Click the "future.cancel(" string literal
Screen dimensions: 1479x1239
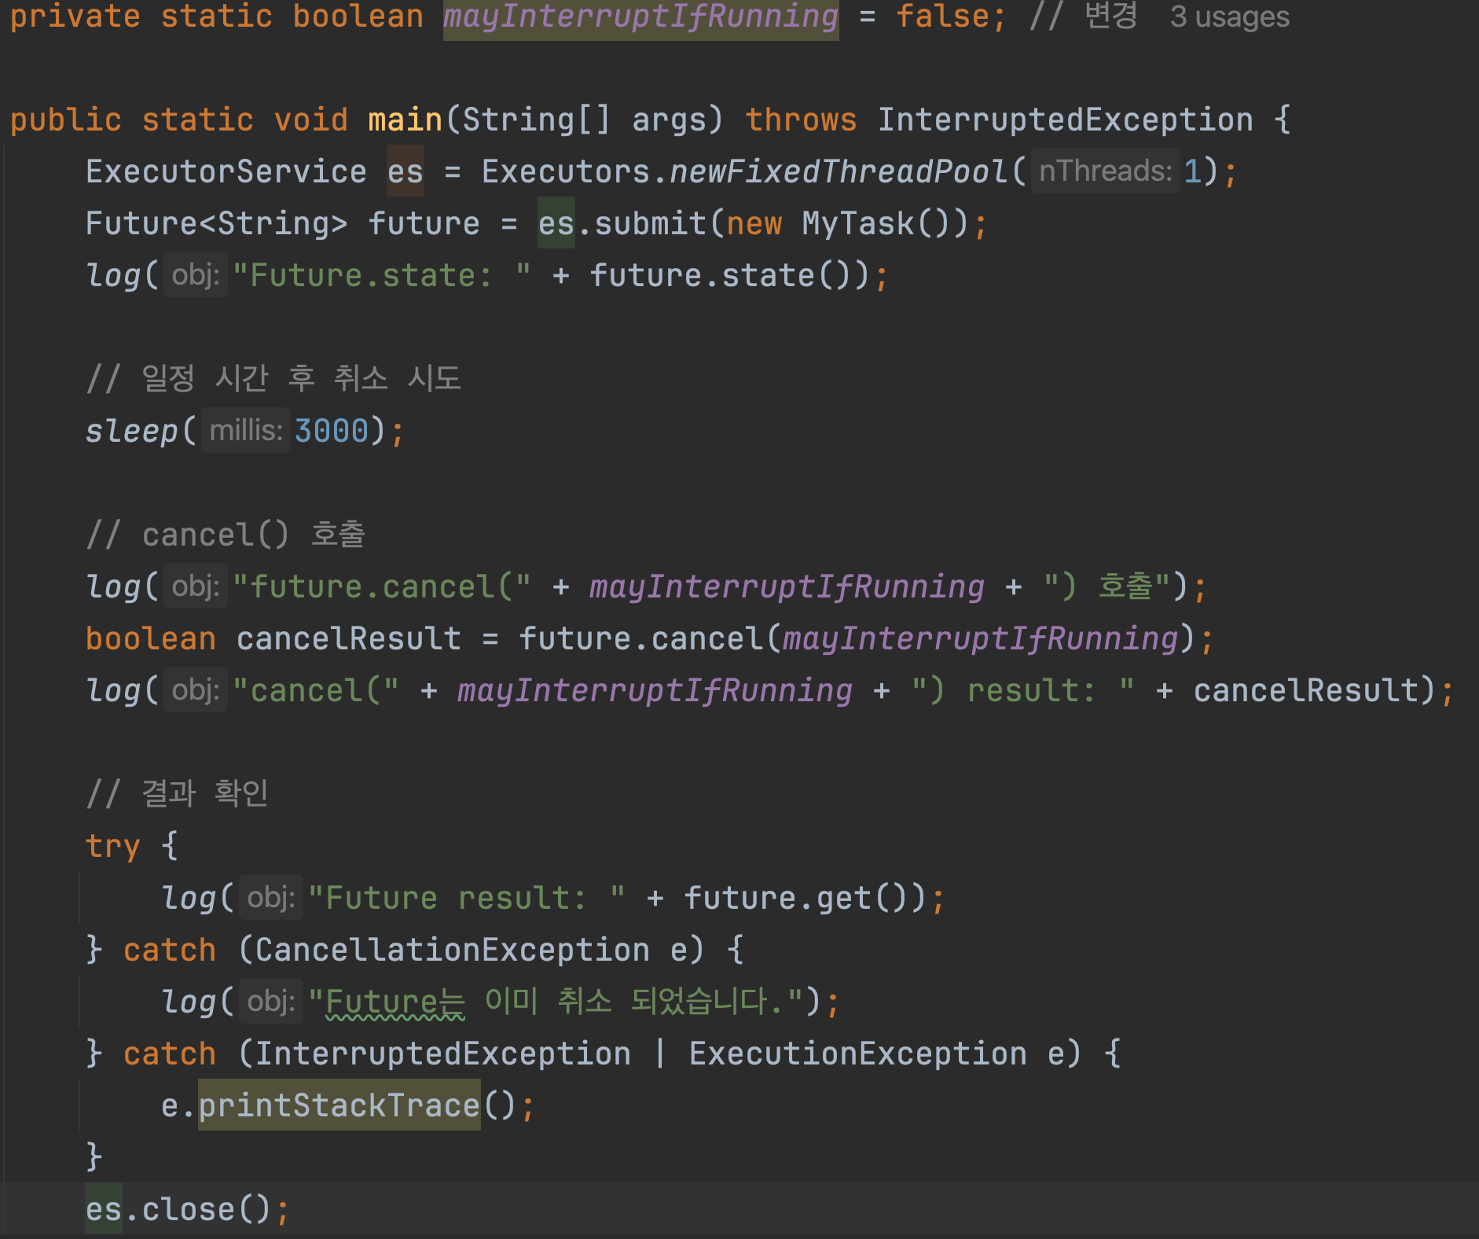pos(382,587)
